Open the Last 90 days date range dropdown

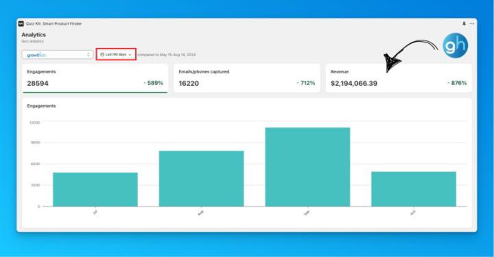click(x=116, y=54)
